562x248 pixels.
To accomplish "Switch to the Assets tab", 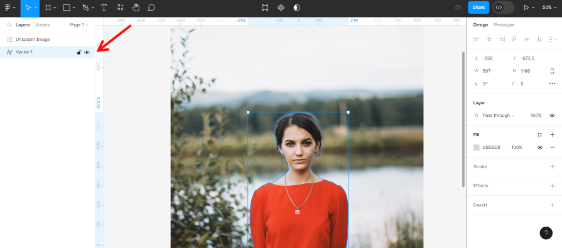I will pyautogui.click(x=43, y=25).
